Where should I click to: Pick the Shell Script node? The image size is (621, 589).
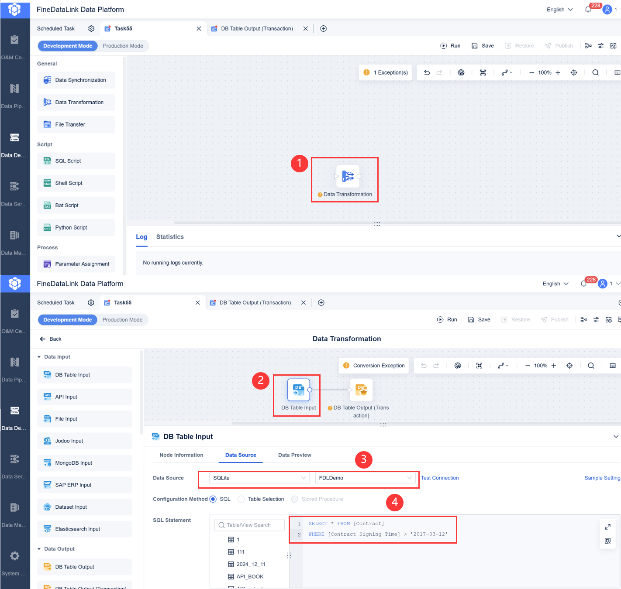coord(76,183)
